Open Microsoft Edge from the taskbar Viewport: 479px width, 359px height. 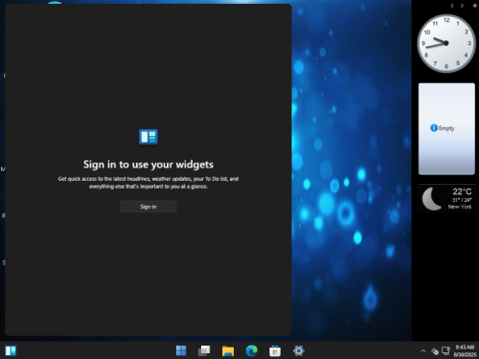coord(252,350)
